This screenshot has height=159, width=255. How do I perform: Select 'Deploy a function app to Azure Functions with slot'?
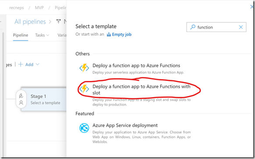point(142,90)
